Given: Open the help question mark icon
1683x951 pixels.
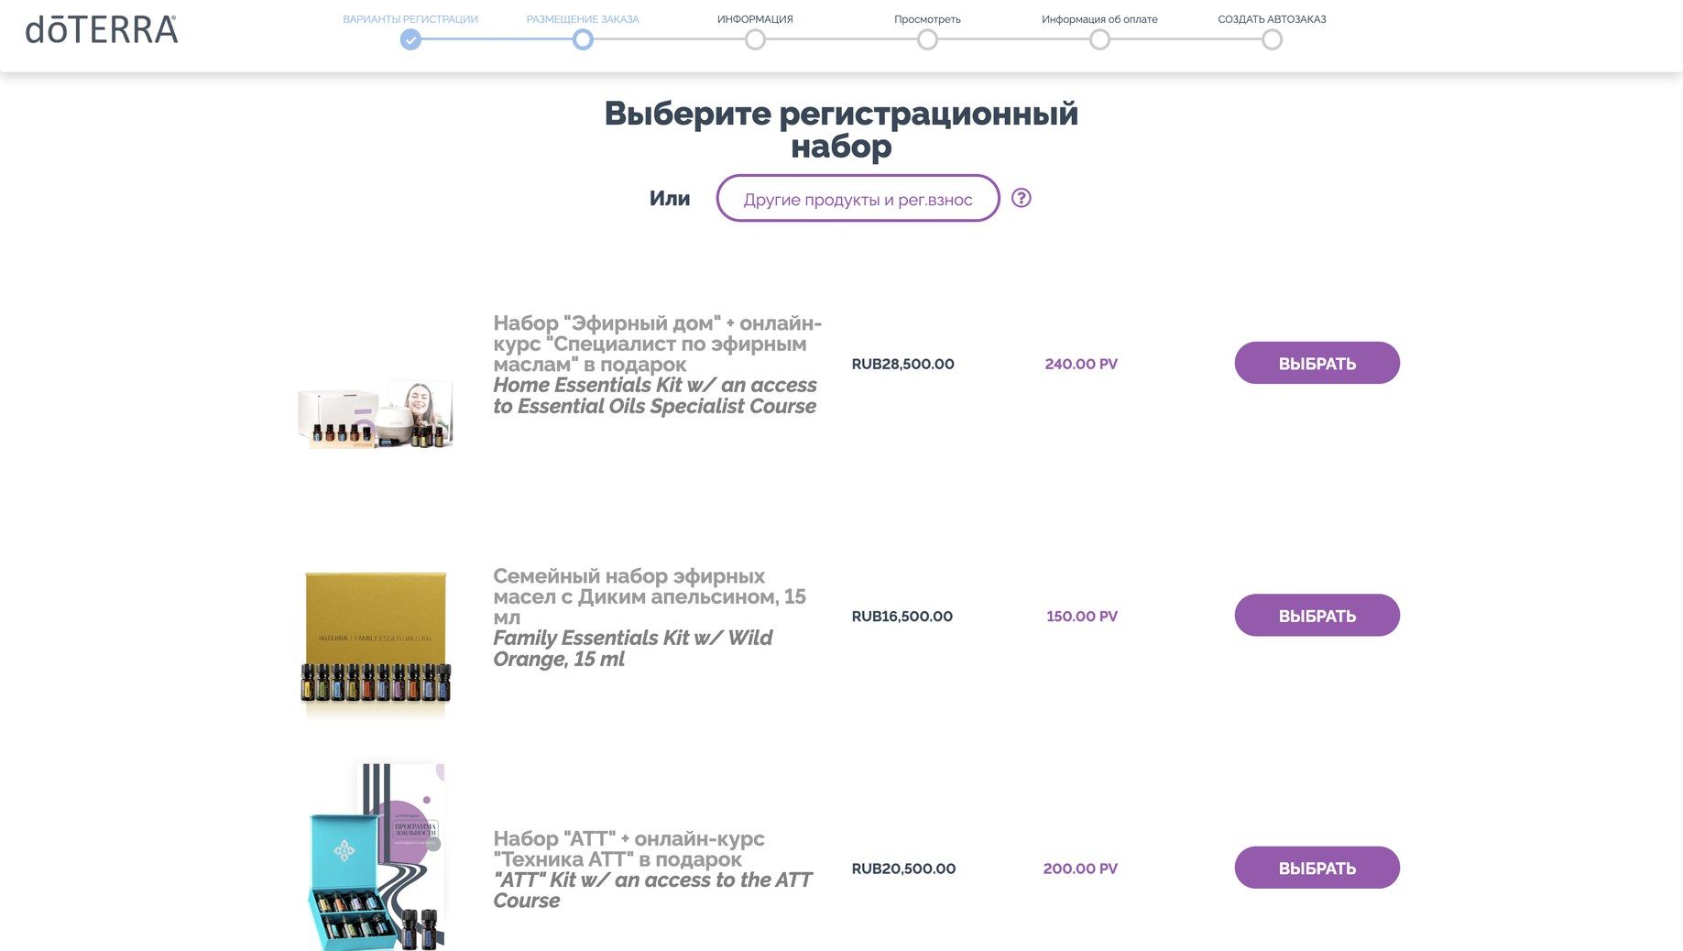Looking at the screenshot, I should click(1021, 198).
